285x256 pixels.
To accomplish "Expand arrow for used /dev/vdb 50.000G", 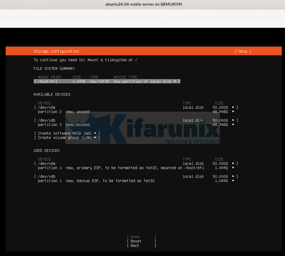I will [x=233, y=176].
